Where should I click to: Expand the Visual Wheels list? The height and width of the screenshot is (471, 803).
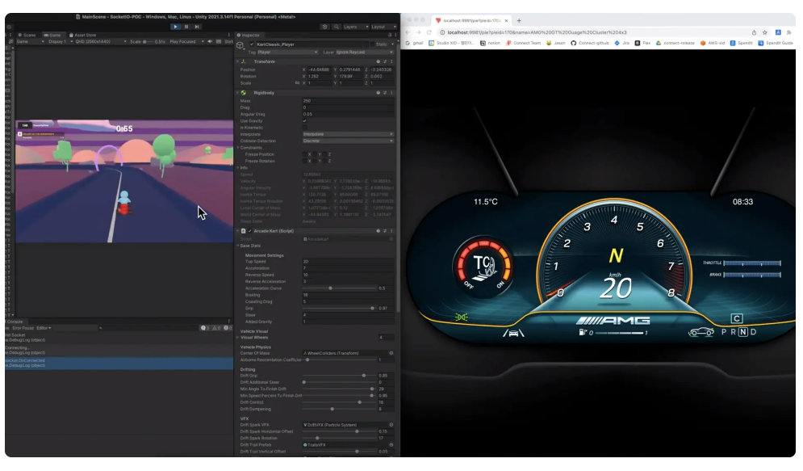coord(238,337)
